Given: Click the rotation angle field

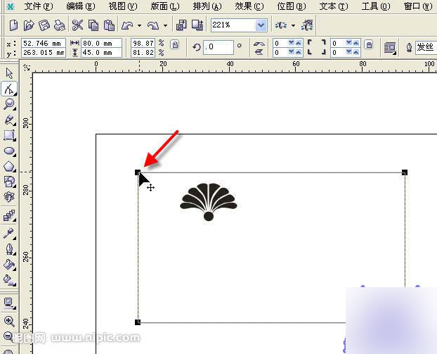Looking at the screenshot, I should click(x=218, y=47).
